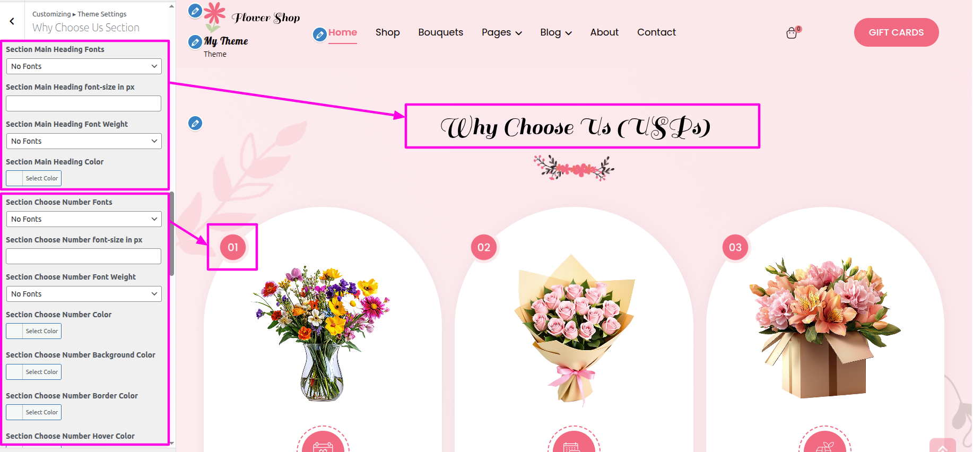Go to the Bouquets menu item
Image resolution: width=973 pixels, height=452 pixels.
tap(440, 32)
